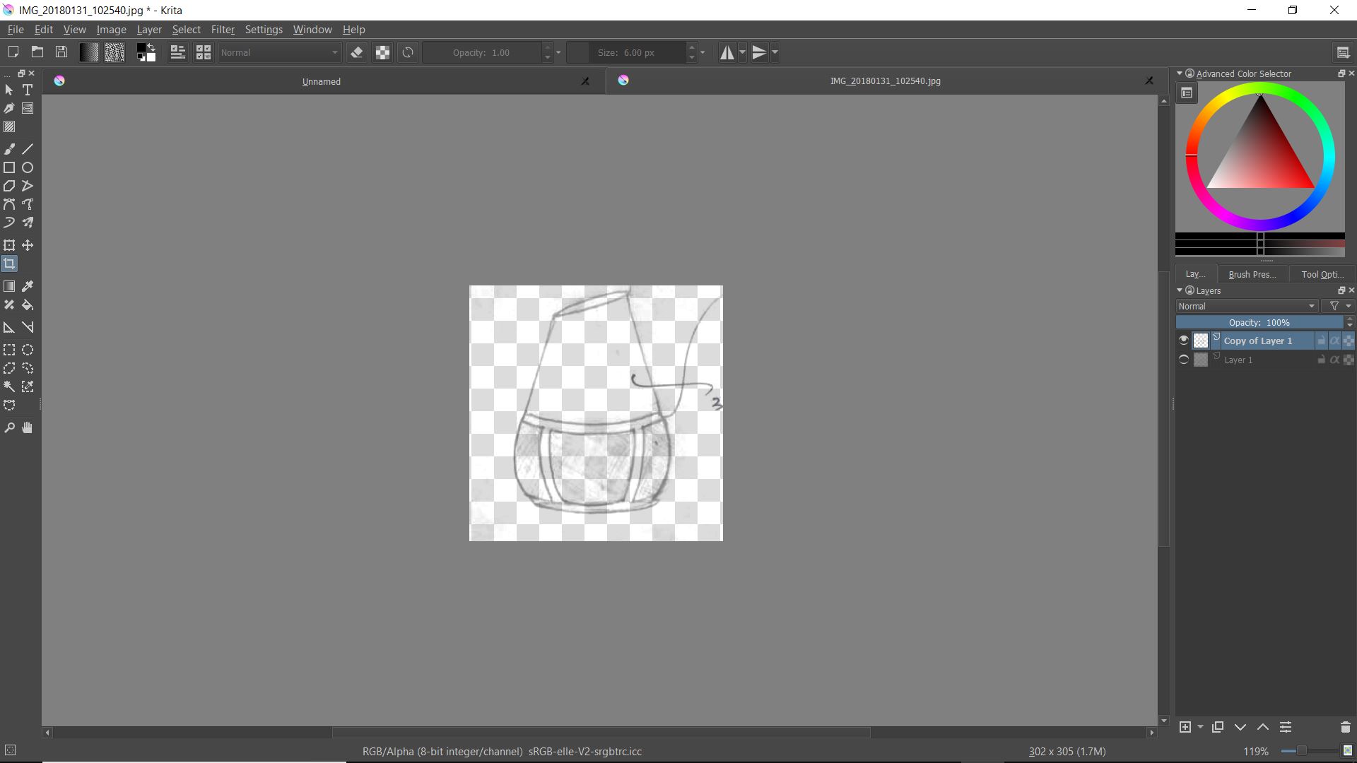Hide the Copy of Layer 1 layer

(x=1184, y=341)
